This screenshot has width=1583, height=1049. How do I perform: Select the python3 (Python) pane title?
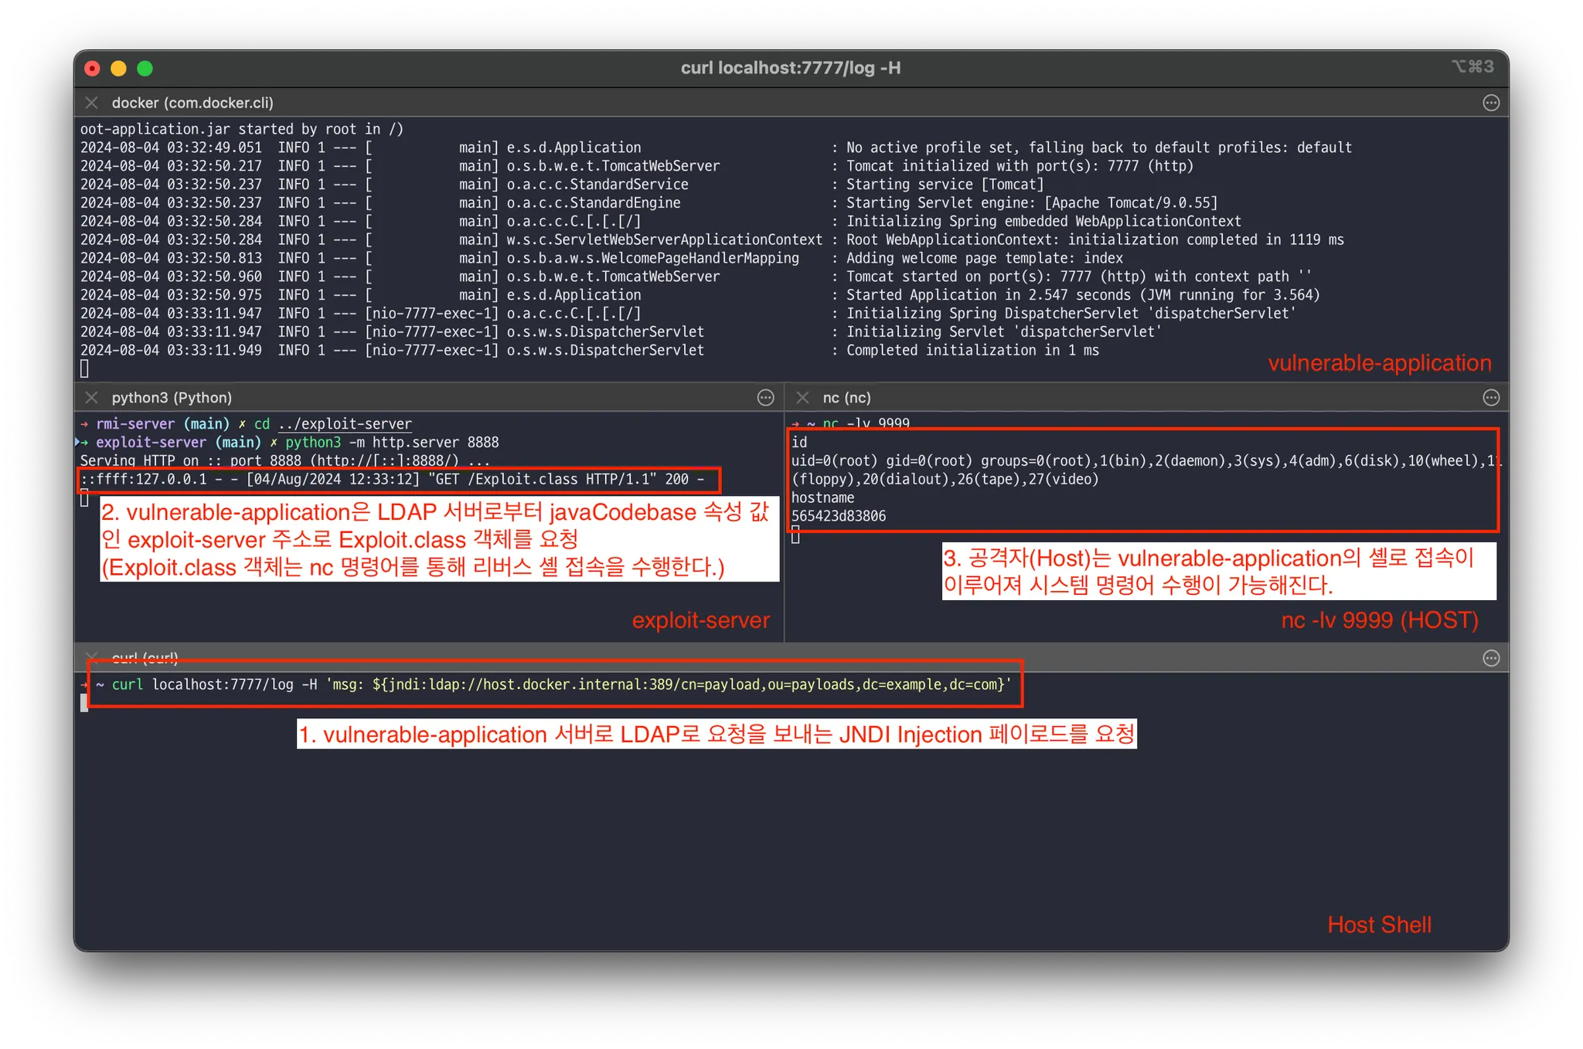[172, 398]
